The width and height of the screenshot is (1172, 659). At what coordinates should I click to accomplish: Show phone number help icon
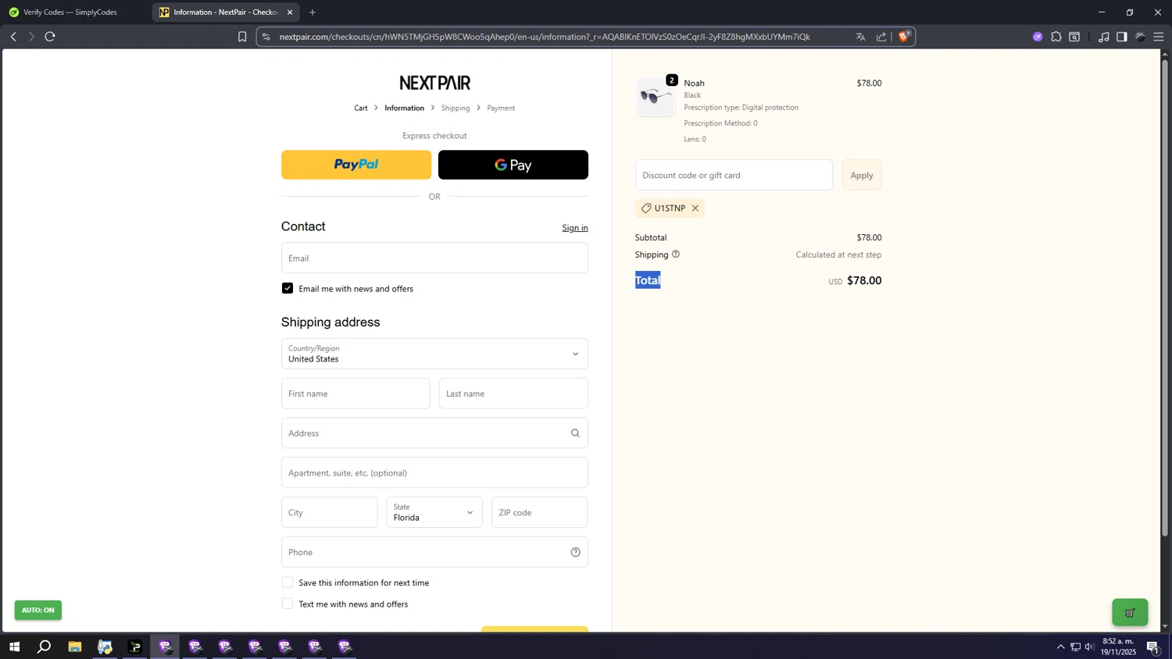pyautogui.click(x=575, y=552)
